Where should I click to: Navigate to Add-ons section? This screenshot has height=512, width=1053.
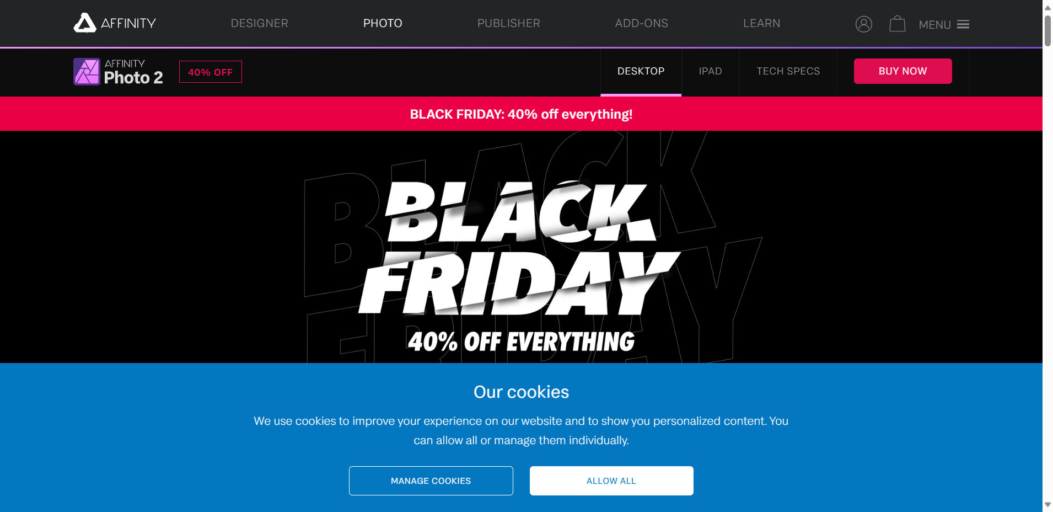tap(641, 23)
